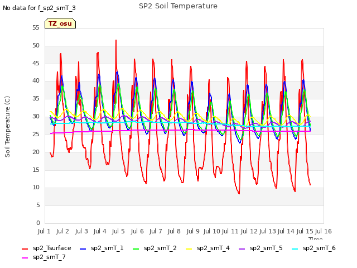Toggle sp2_smT_4 legend label

click(x=213, y=248)
